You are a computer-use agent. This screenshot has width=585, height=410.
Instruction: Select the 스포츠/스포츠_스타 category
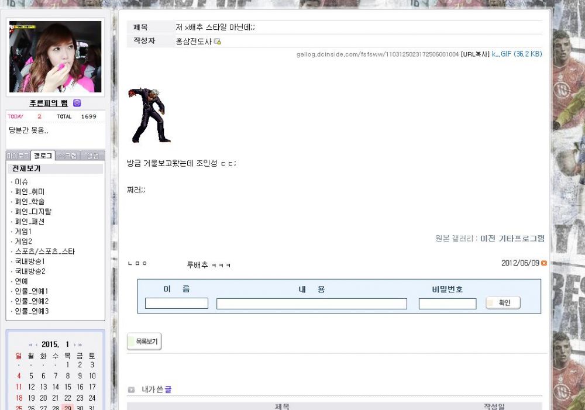45,251
